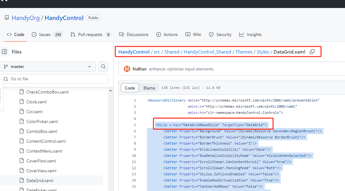
Task: Click line number 1 in code
Action: click(135, 100)
